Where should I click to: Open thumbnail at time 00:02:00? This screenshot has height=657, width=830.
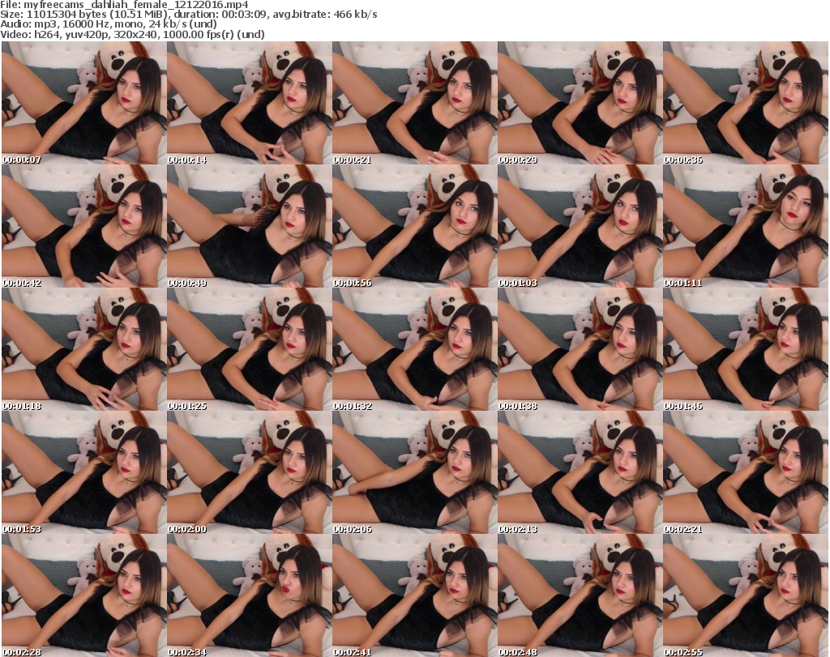(250, 472)
